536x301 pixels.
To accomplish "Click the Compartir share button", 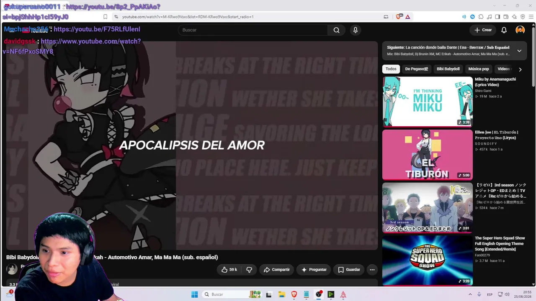I will 276,270.
